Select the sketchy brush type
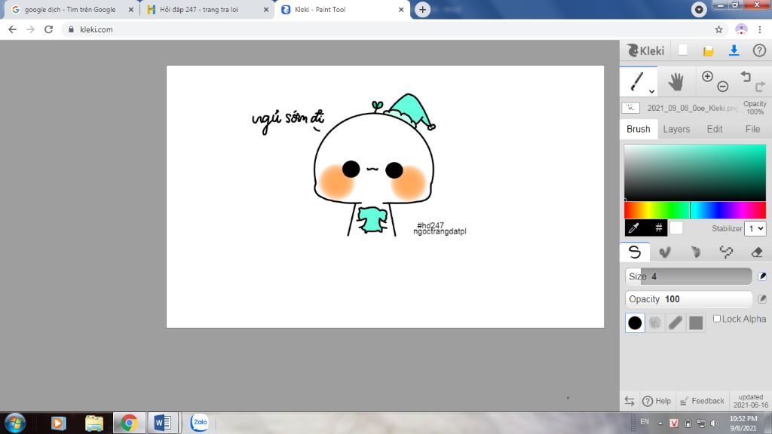 coord(695,252)
